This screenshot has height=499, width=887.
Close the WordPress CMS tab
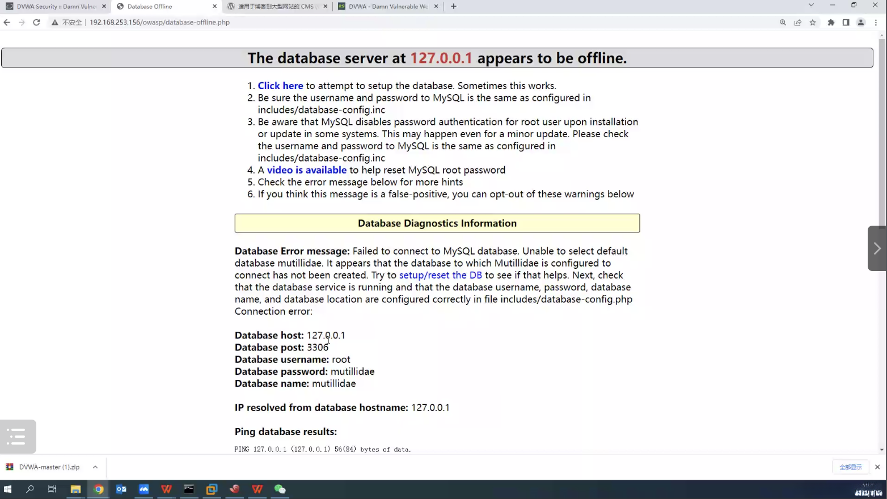326,6
